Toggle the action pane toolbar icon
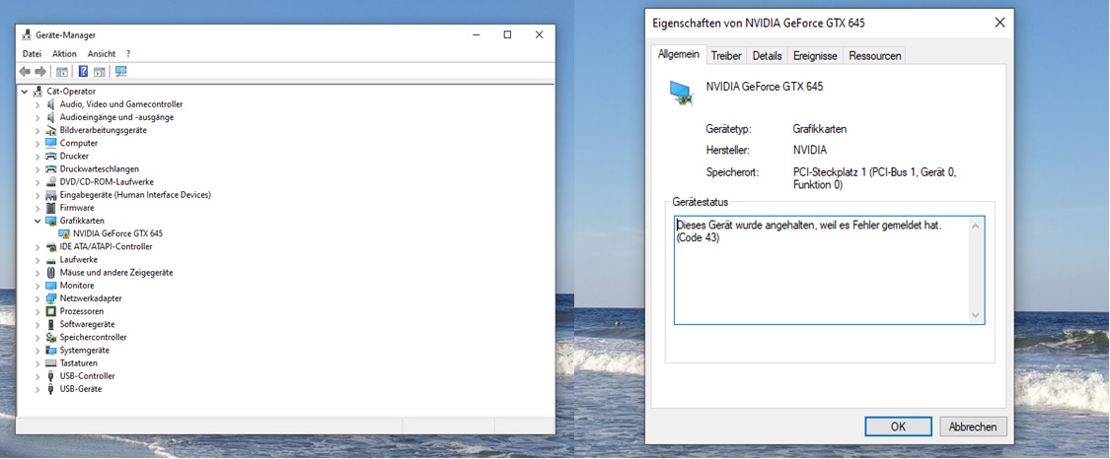The width and height of the screenshot is (1110, 459). (100, 71)
